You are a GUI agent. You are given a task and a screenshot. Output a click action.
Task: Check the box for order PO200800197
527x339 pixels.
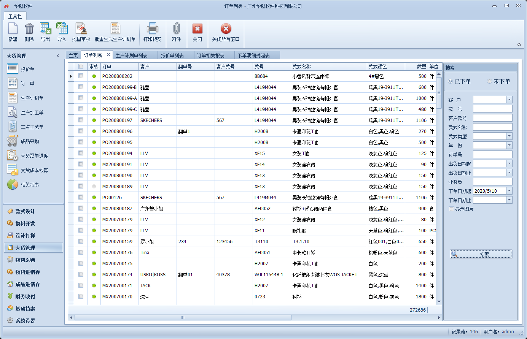pyautogui.click(x=81, y=120)
